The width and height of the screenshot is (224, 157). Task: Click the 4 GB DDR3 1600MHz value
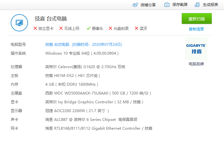tap(72, 84)
